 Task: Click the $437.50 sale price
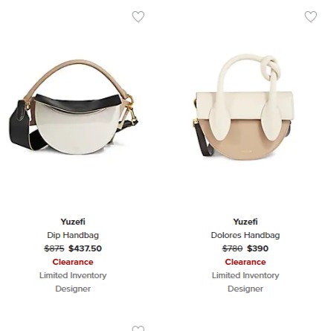coord(86,248)
